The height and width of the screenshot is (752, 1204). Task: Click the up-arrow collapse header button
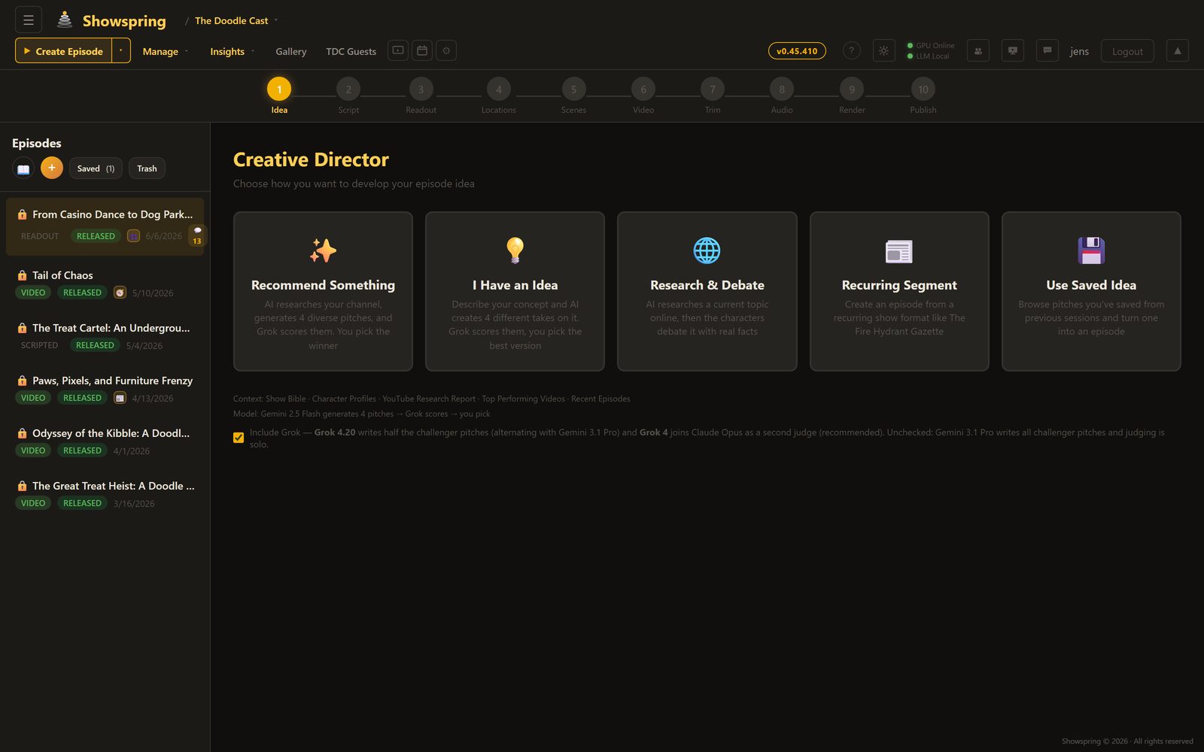pyautogui.click(x=1178, y=50)
